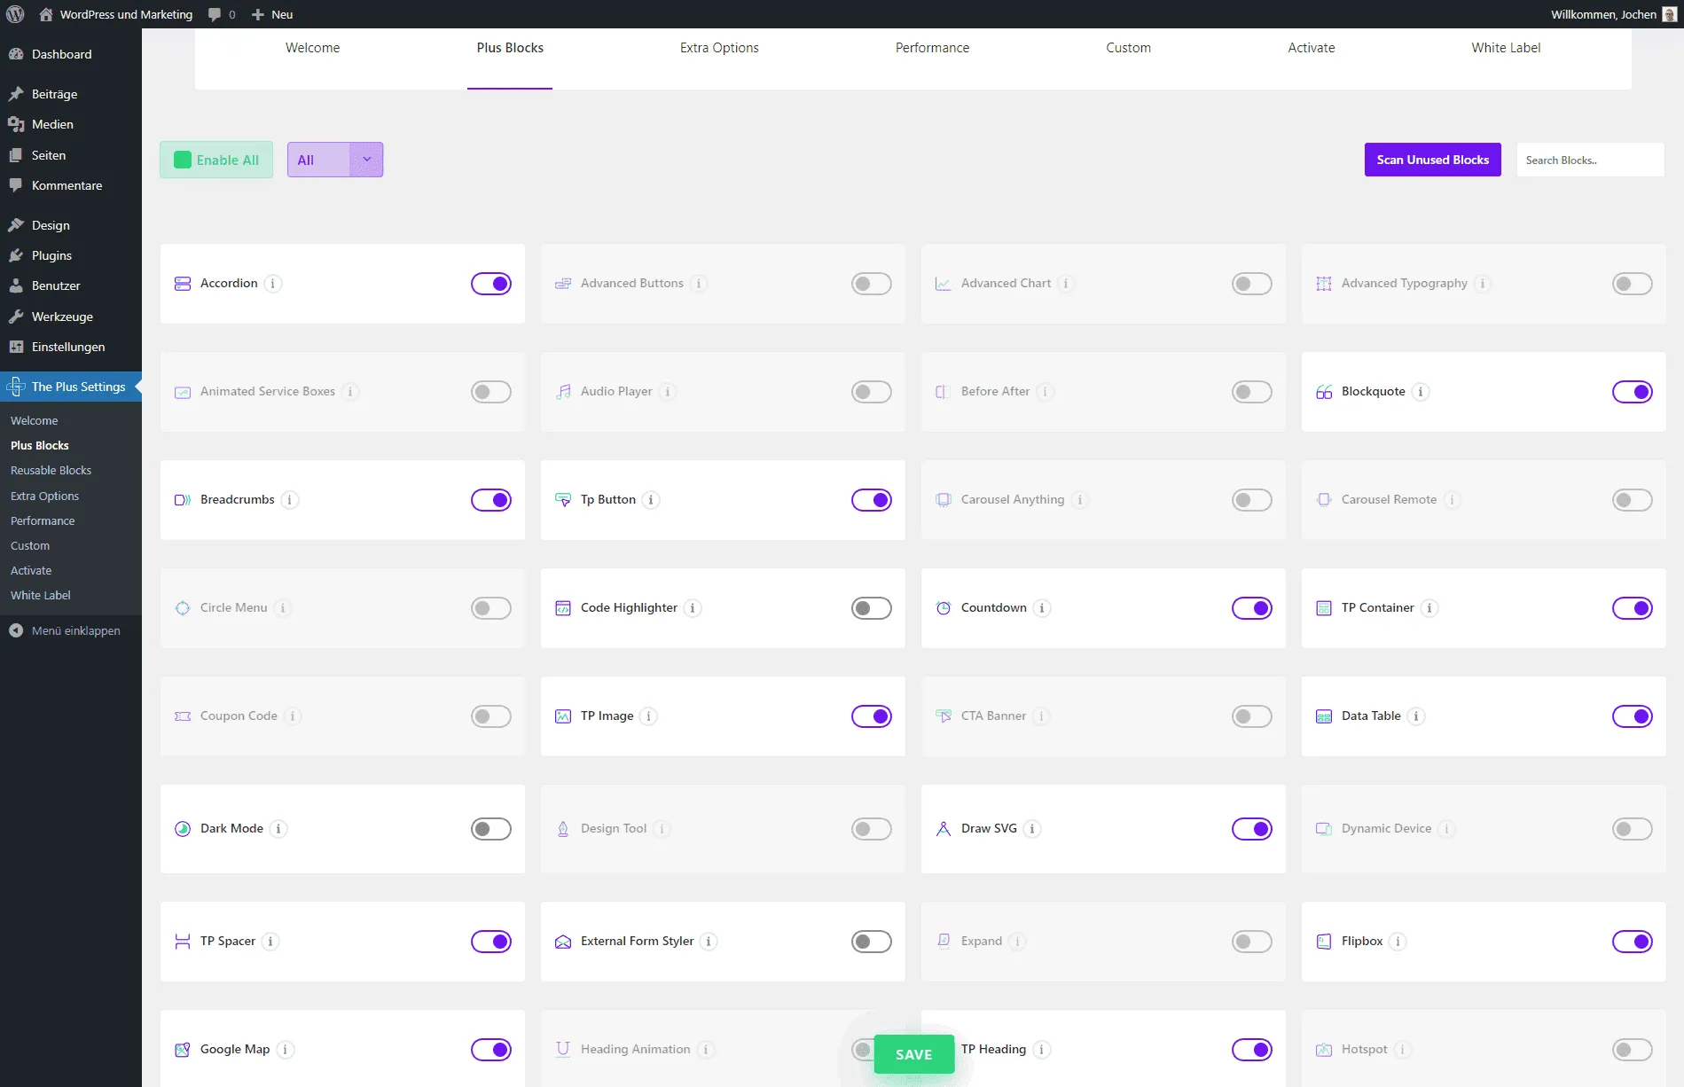
Task: Click the Code Highlighter icon
Action: [563, 608]
